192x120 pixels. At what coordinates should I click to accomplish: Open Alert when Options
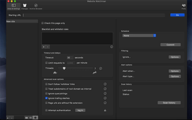click(175, 71)
